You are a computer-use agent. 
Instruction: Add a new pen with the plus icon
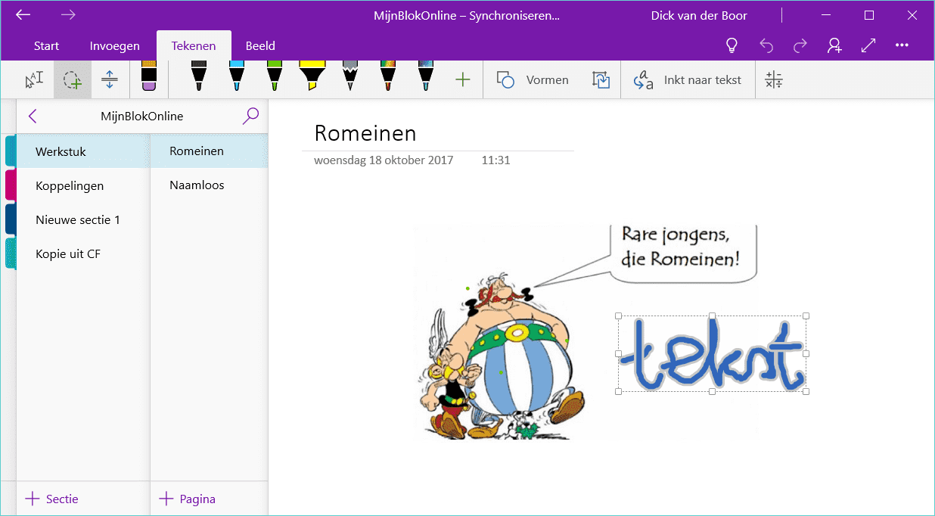[463, 79]
